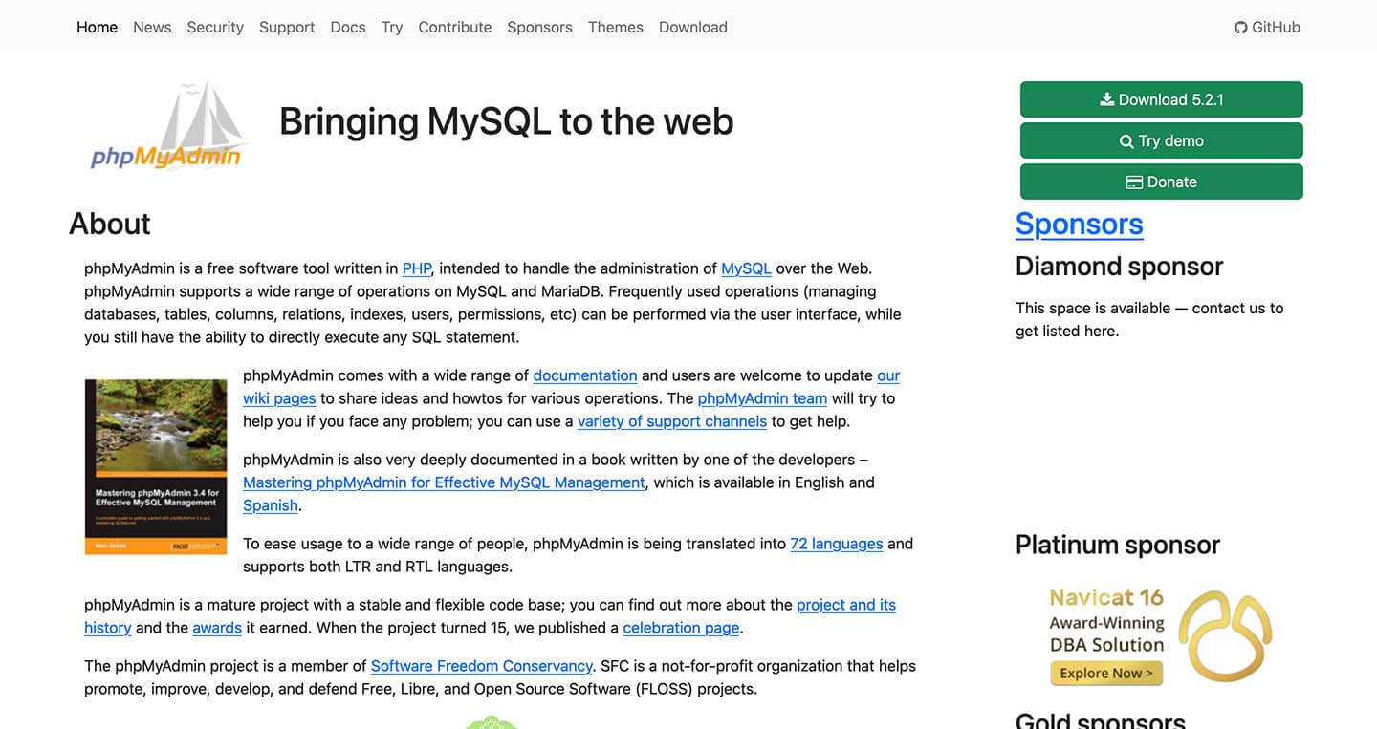Viewport: 1377px width, 729px height.
Task: Follow the MySQL link
Action: pos(746,268)
